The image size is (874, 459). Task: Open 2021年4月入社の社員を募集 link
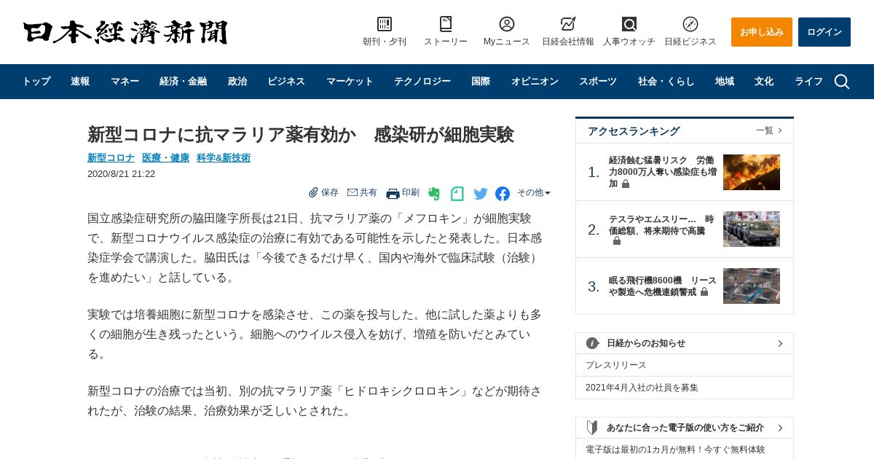pyautogui.click(x=642, y=388)
